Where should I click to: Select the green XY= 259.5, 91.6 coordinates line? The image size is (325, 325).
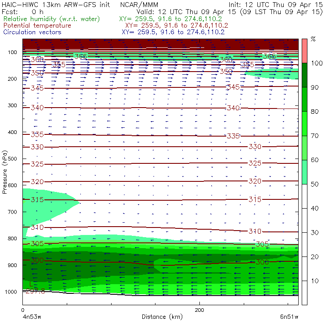170,19
